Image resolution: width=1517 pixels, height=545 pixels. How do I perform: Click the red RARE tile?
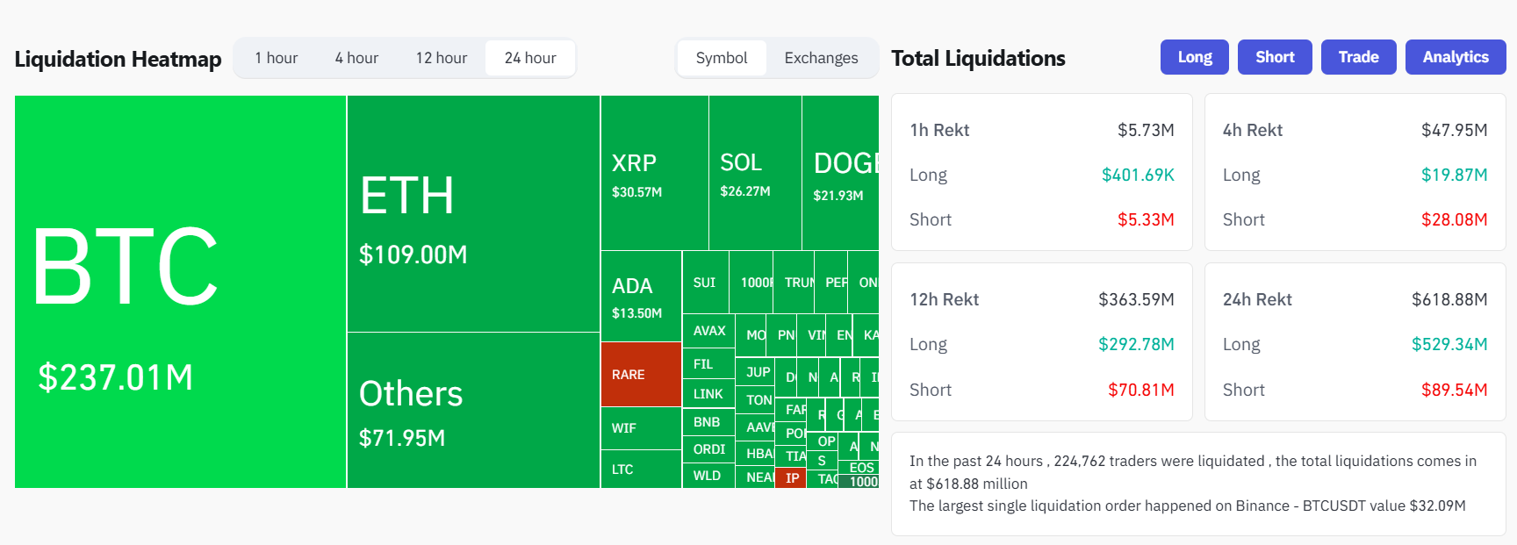(641, 374)
